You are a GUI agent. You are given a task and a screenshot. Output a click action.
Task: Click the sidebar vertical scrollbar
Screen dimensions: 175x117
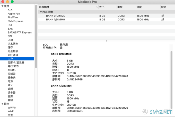click(36, 36)
